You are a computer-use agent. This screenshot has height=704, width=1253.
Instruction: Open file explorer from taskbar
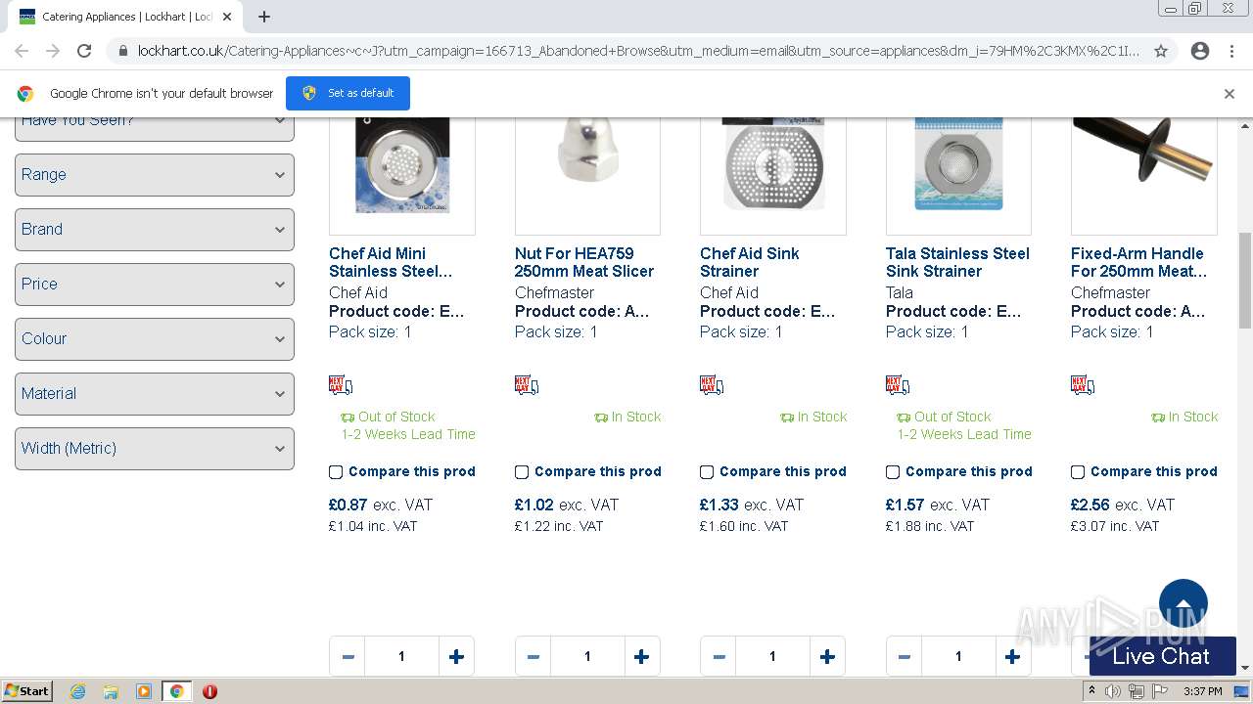point(111,691)
